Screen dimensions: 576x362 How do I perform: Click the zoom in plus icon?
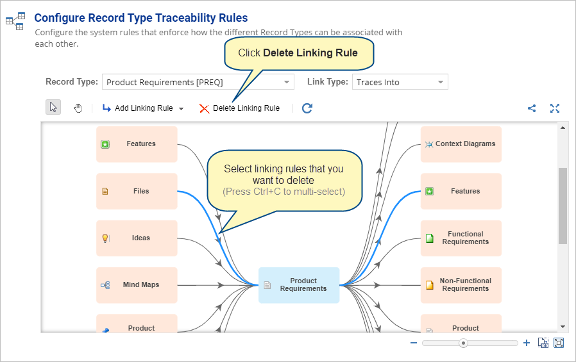[527, 343]
